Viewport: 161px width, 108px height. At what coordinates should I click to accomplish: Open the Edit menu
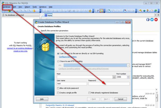pyautogui.click(x=14, y=7)
